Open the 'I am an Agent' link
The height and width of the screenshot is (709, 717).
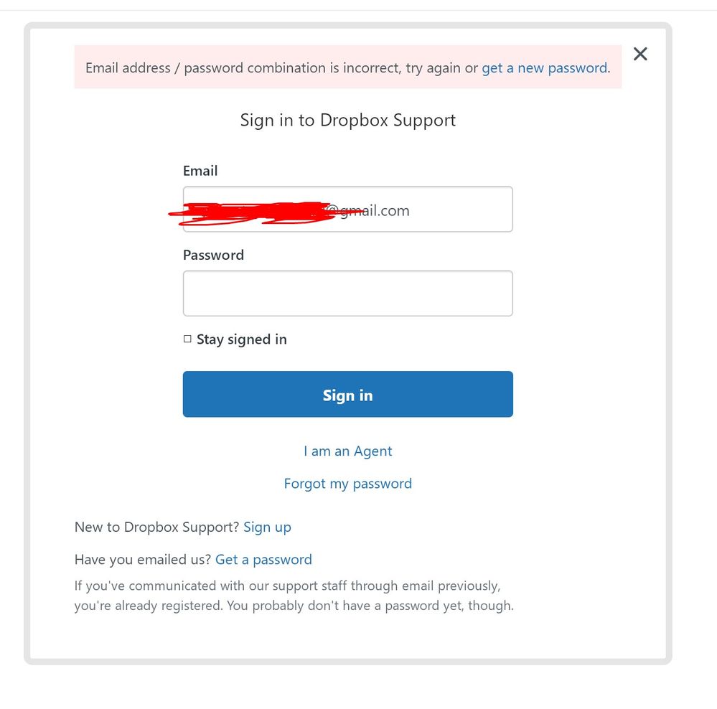347,451
